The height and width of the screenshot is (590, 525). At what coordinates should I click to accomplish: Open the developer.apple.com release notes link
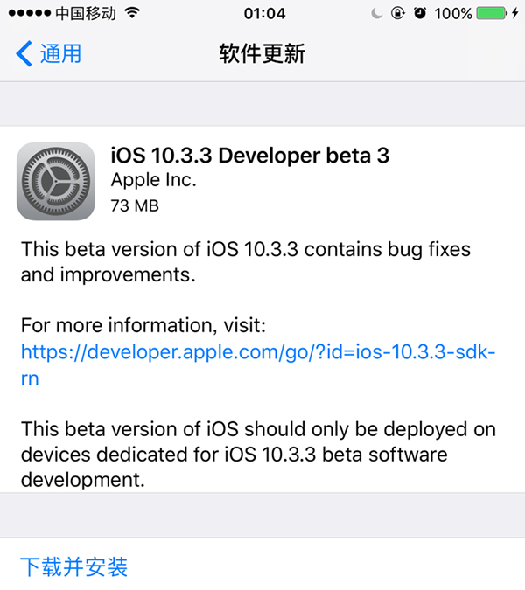click(x=259, y=352)
